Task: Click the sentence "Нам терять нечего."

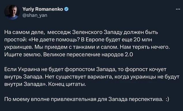Action: coord(145,47)
